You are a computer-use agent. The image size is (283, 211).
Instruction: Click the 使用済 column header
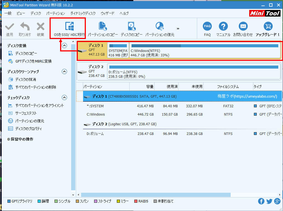click(166, 87)
